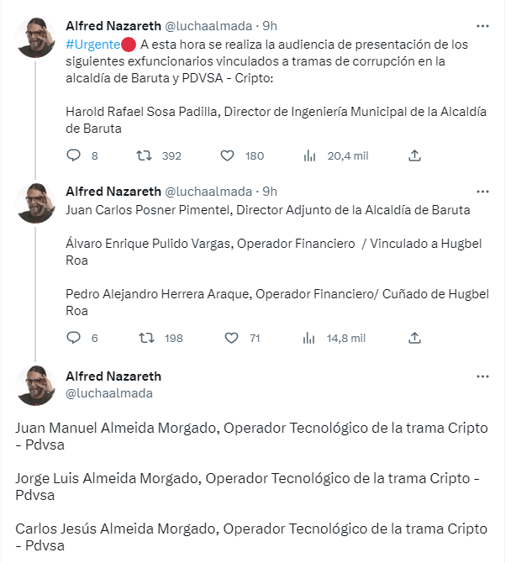Open more options menu on first tweet
The image size is (516, 563).
point(482,26)
